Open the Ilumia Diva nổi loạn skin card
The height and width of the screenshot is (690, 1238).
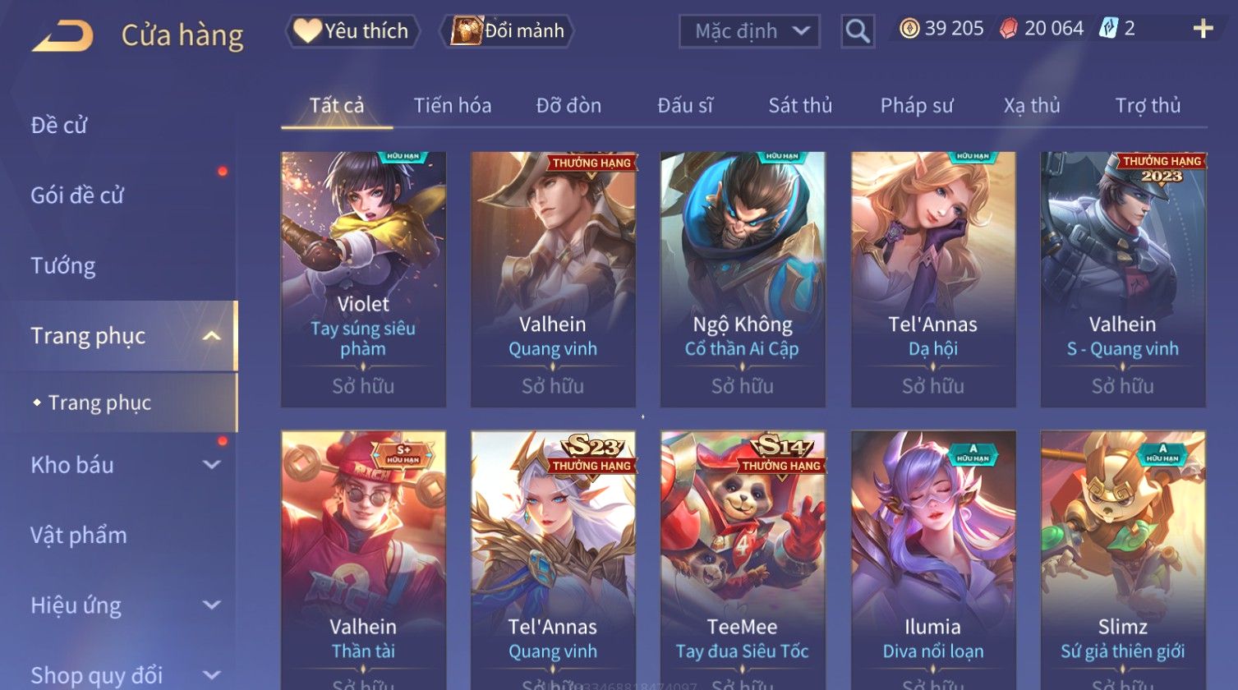point(933,560)
